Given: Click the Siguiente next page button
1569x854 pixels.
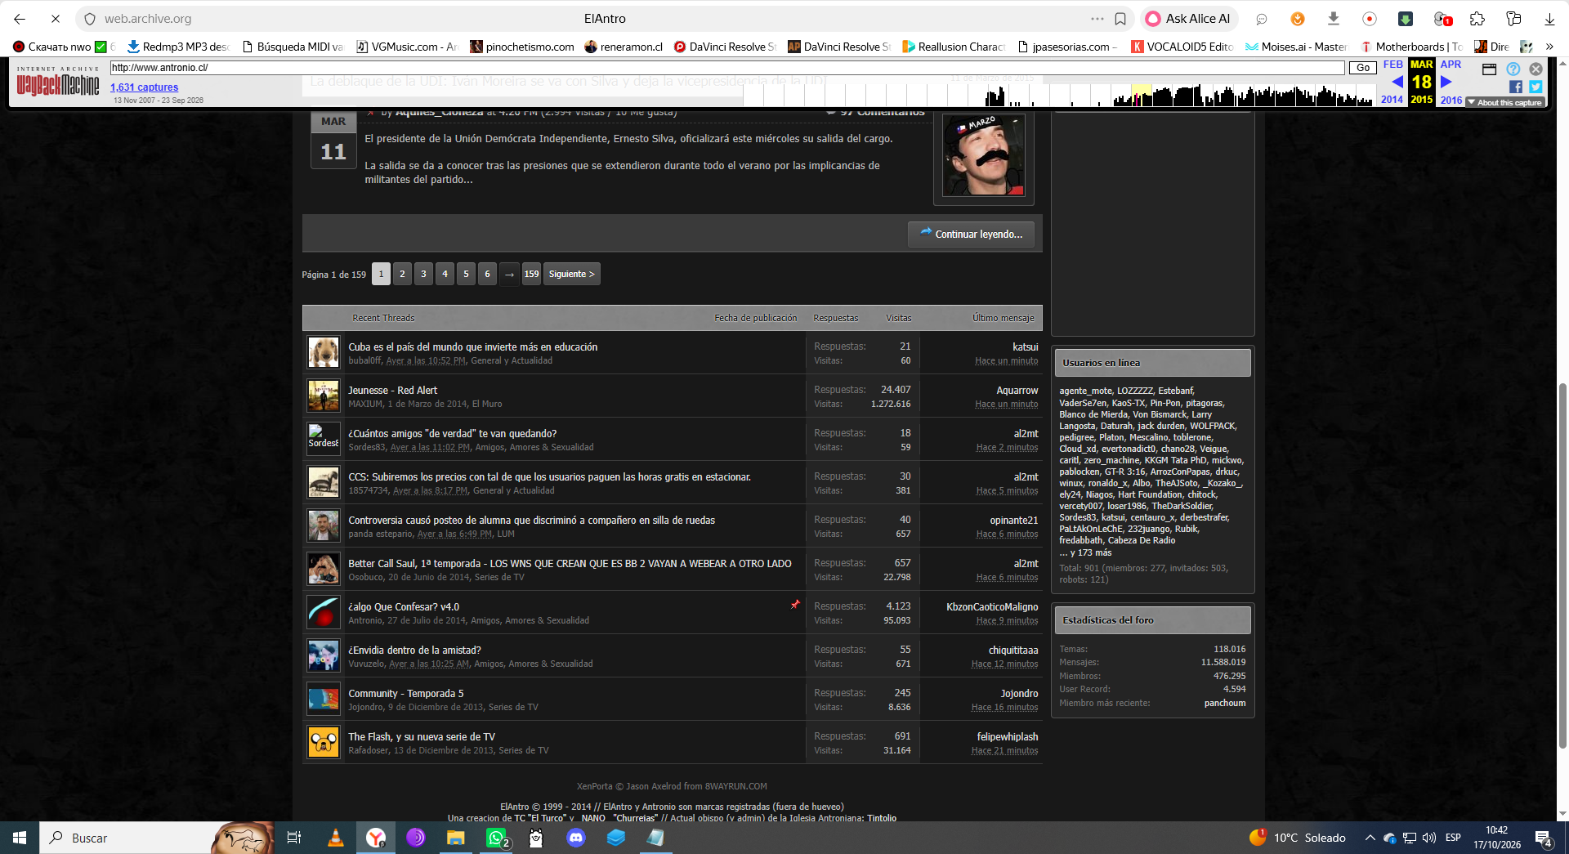Looking at the screenshot, I should click(572, 274).
